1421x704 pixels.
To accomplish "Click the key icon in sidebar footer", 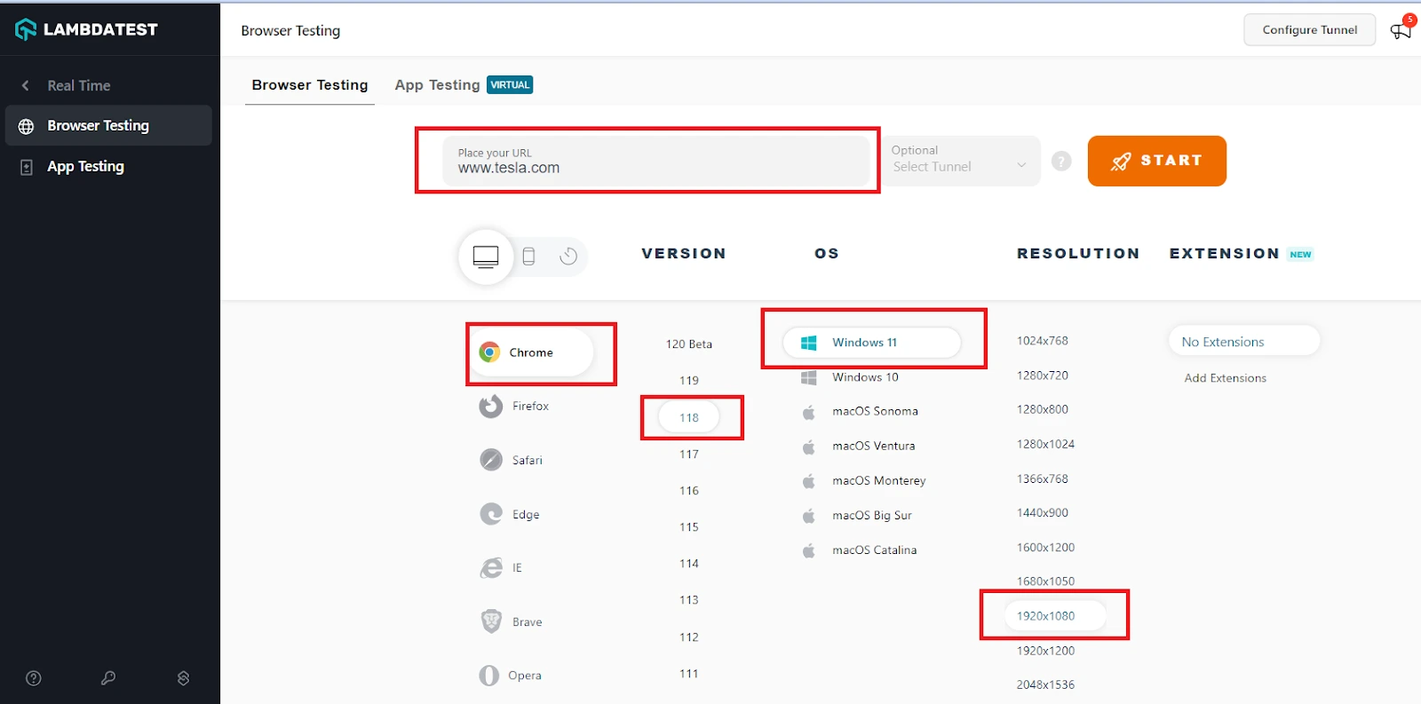I will tap(108, 678).
